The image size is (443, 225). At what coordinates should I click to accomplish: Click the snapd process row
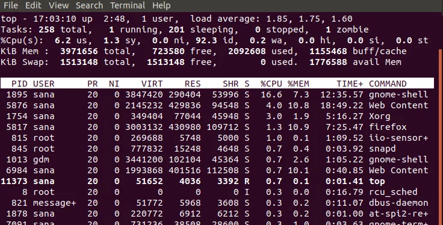pyautogui.click(x=217, y=149)
